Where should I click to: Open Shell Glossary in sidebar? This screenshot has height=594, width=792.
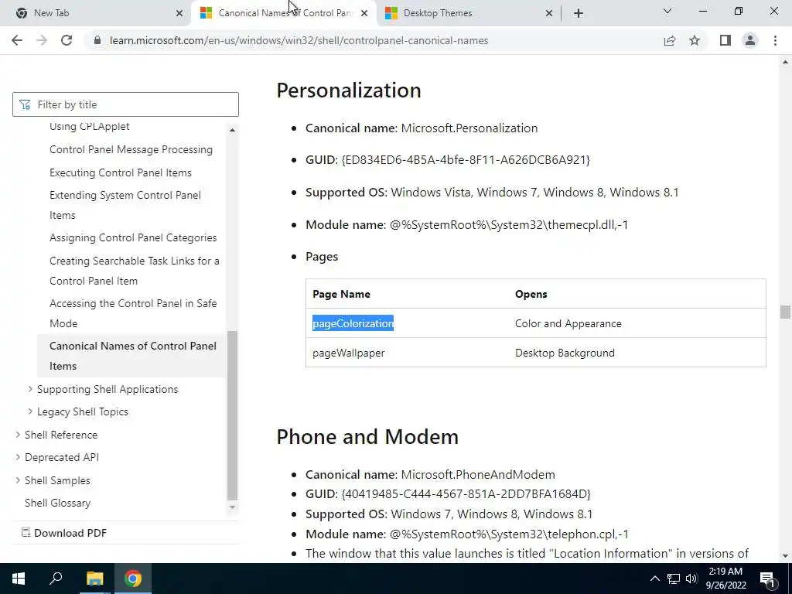pos(57,503)
